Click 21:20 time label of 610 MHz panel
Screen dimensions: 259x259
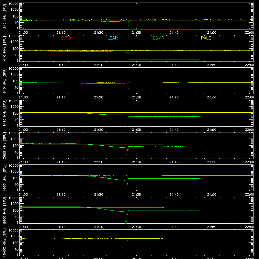pyautogui.click(x=99, y=97)
